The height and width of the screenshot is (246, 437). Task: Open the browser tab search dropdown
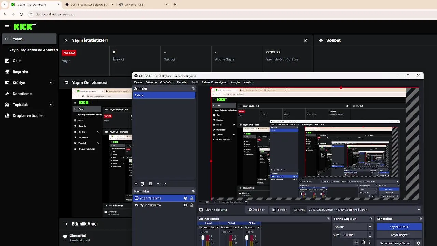tap(4, 4)
